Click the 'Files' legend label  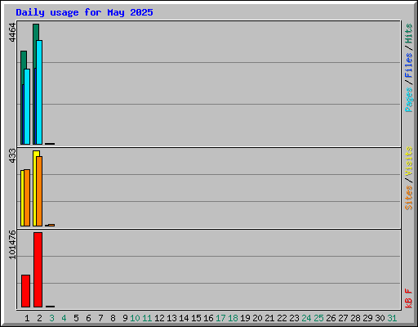408,65
